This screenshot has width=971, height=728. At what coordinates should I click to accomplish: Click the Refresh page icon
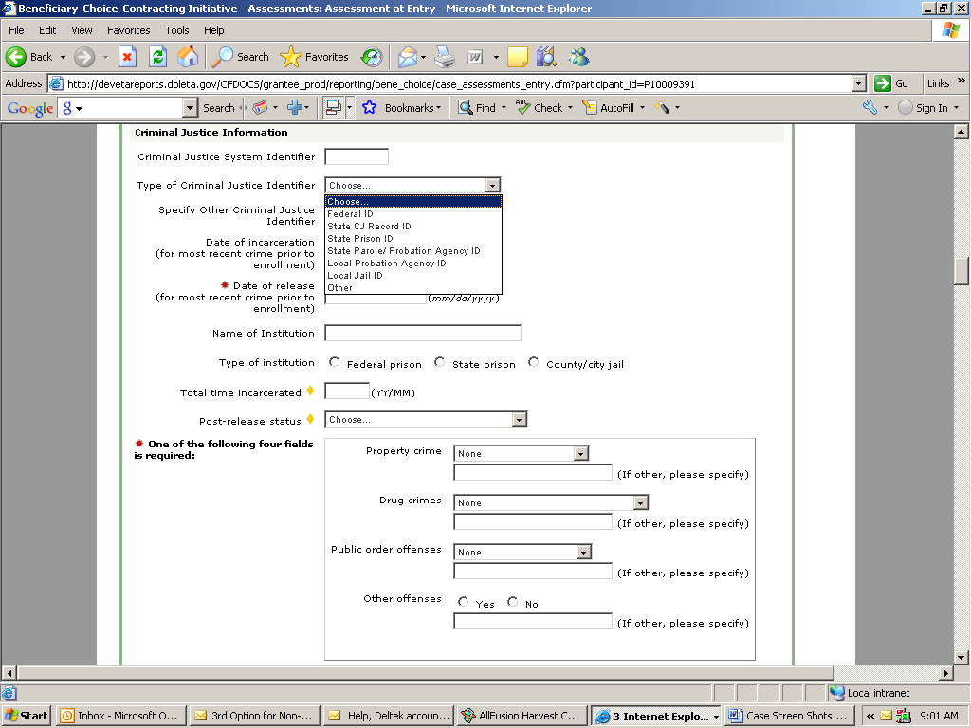pos(157,57)
